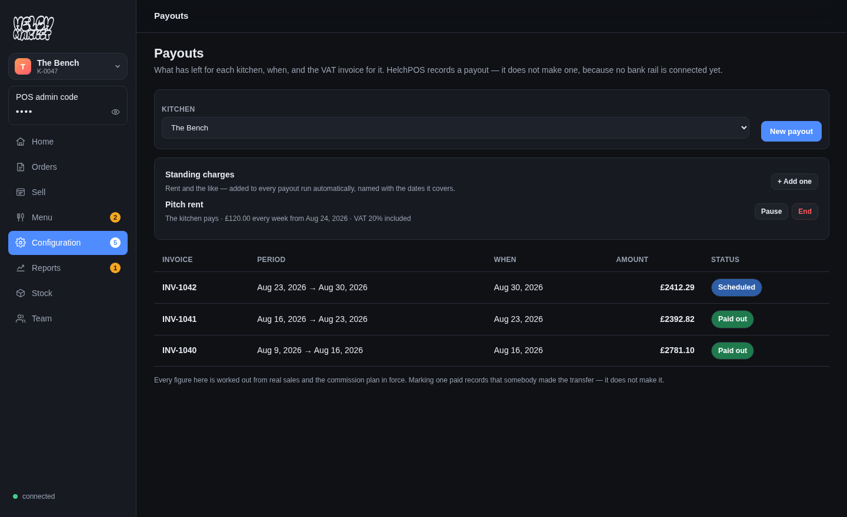Open the Kitchen dropdown showing The Bench
Screen dimensions: 847x517
455,127
